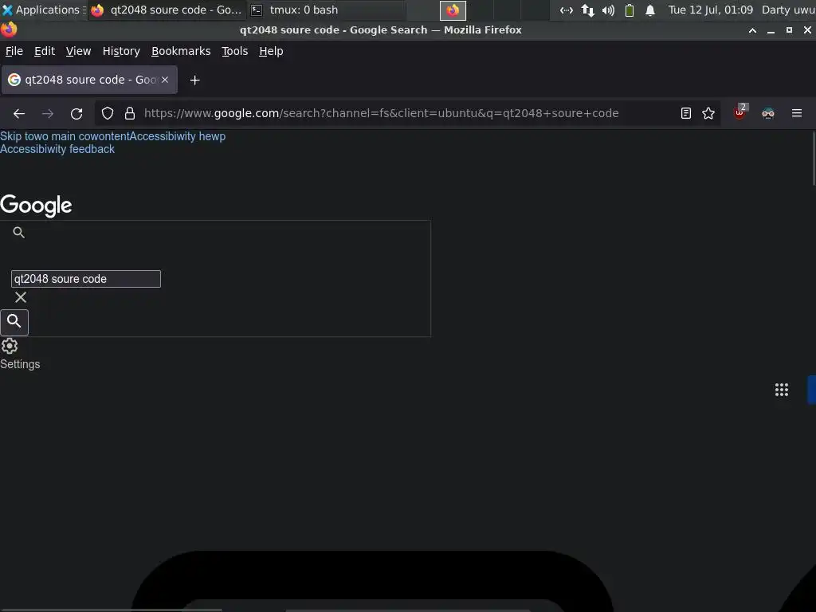Go back with the browser back arrow

[19, 113]
